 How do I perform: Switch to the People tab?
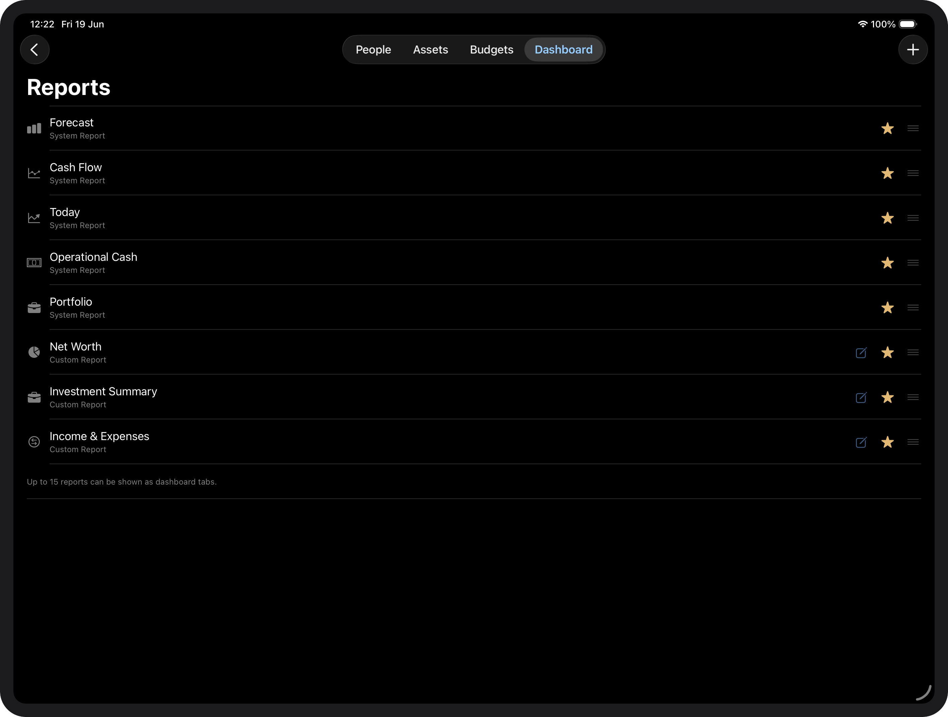click(373, 49)
